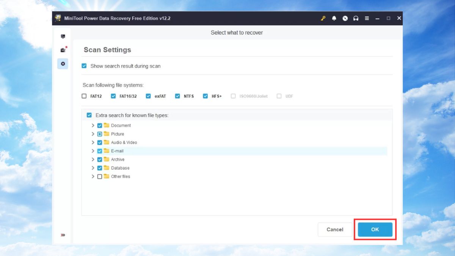Image resolution: width=455 pixels, height=256 pixels.
Task: Open the notification bell icon
Action: coord(334,18)
